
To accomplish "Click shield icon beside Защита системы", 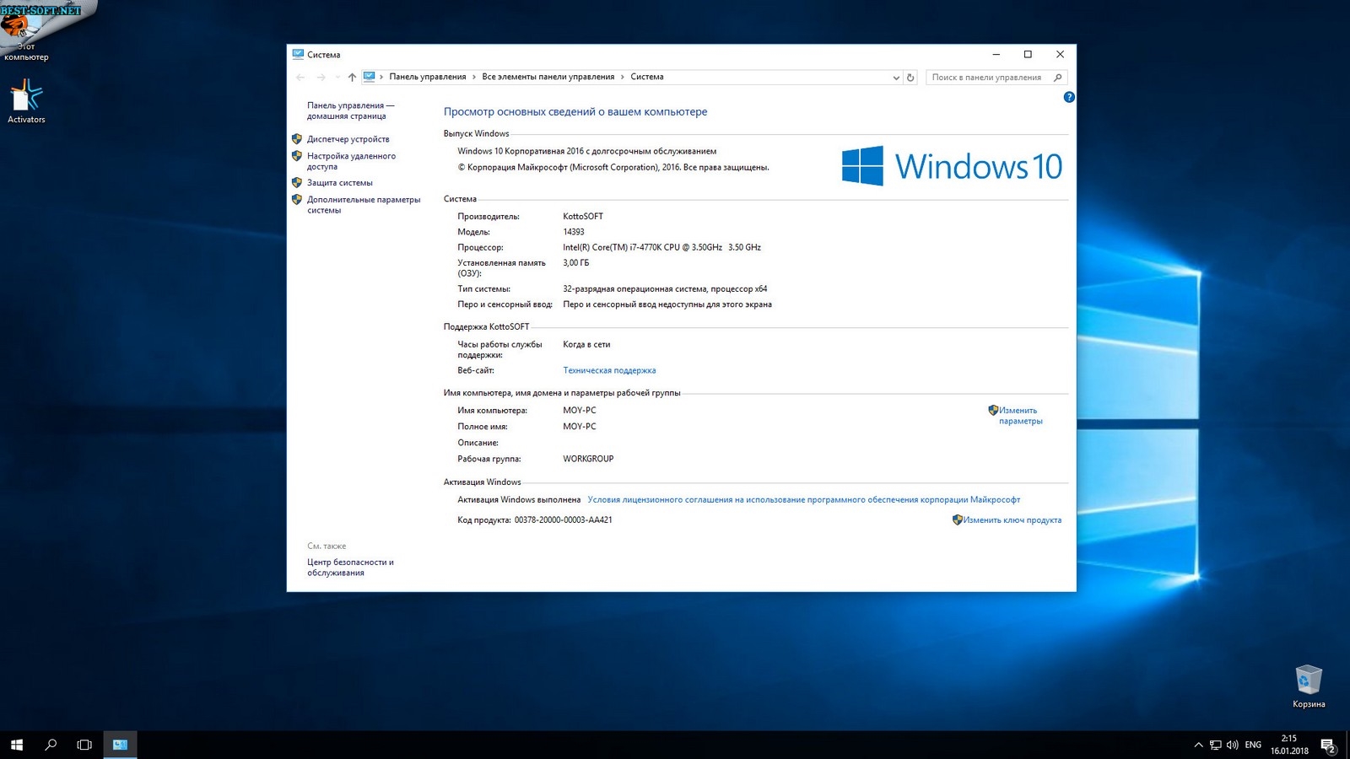I will click(x=297, y=182).
